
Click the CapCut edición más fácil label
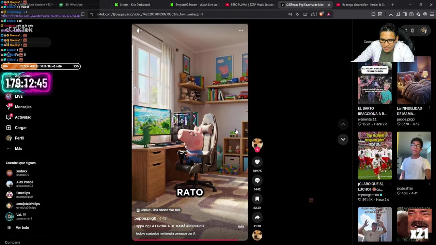(158, 210)
